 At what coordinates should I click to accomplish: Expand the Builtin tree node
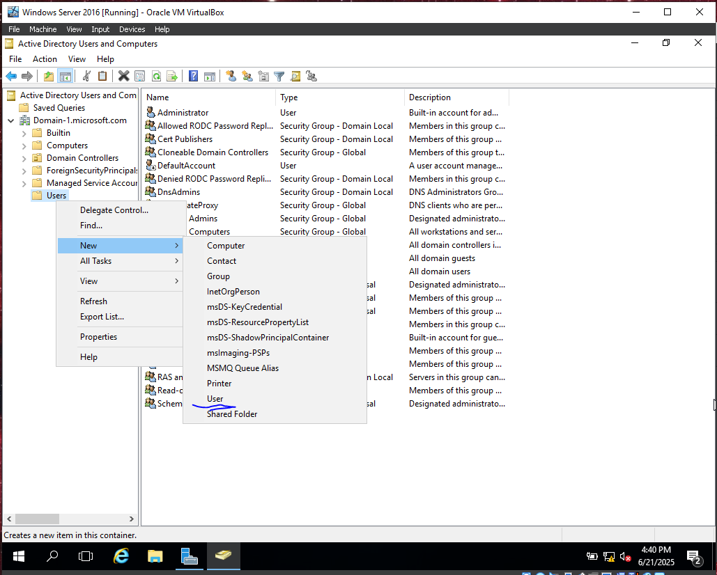(24, 134)
